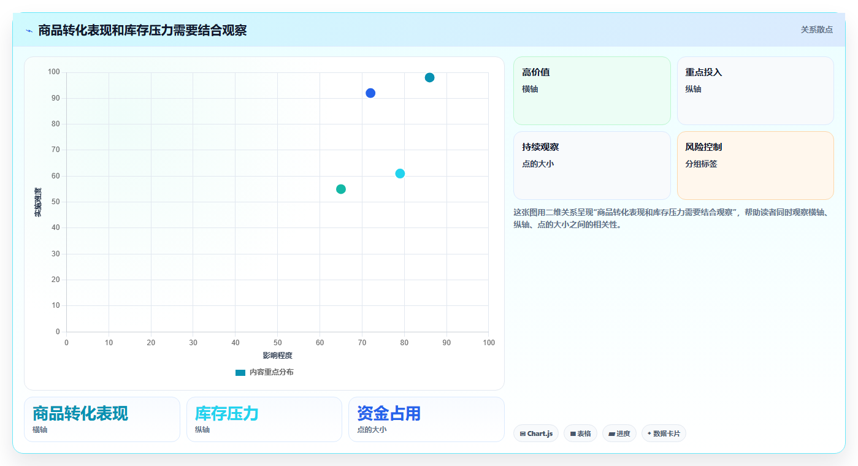
Task: Click the 库存压力 metric card
Action: point(264,419)
